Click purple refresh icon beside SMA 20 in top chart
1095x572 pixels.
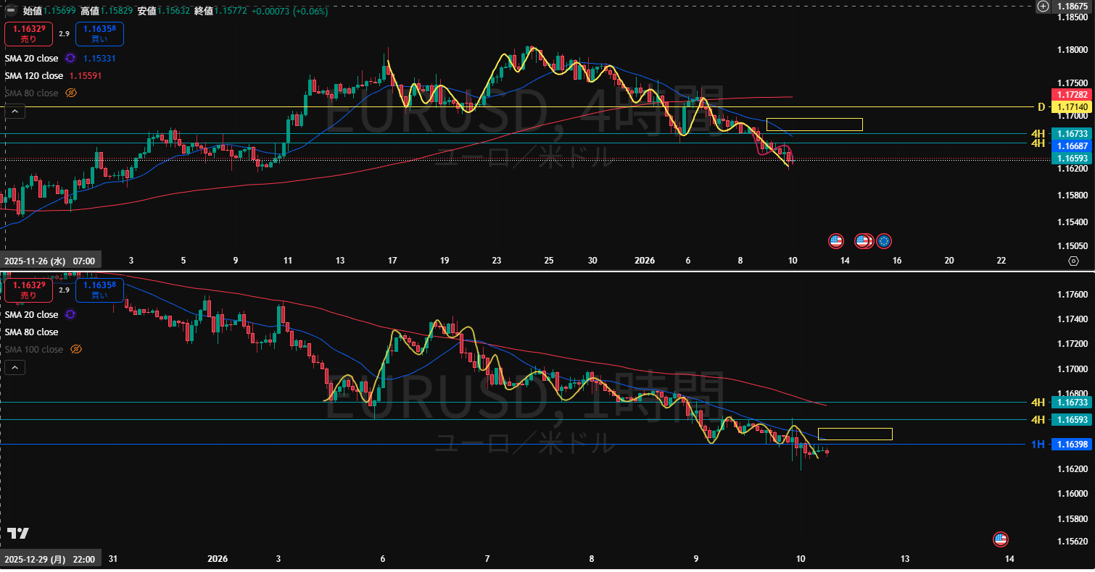click(x=71, y=59)
